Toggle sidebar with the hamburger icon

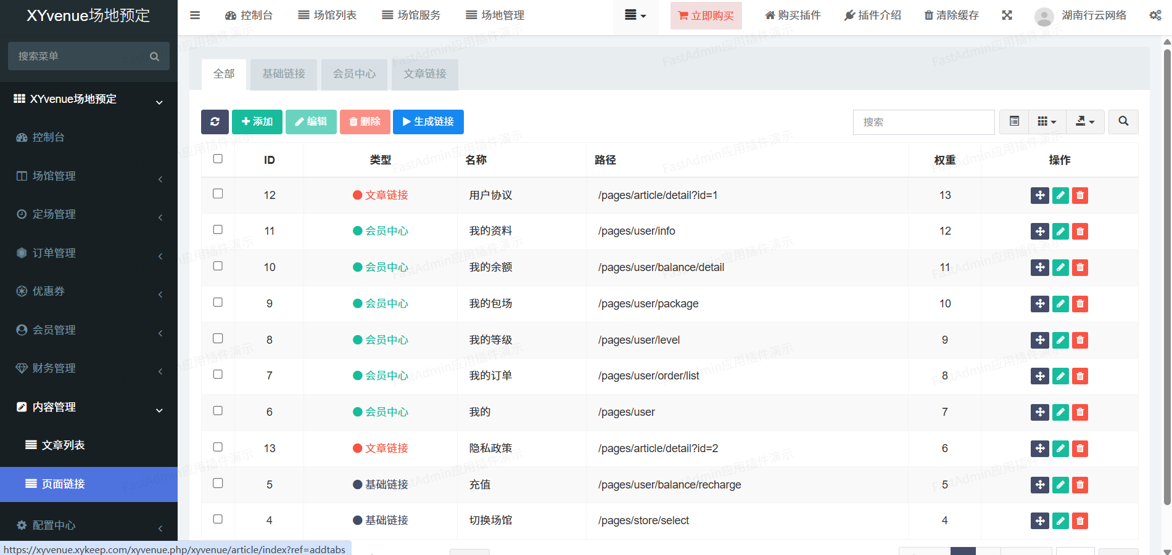tap(195, 15)
